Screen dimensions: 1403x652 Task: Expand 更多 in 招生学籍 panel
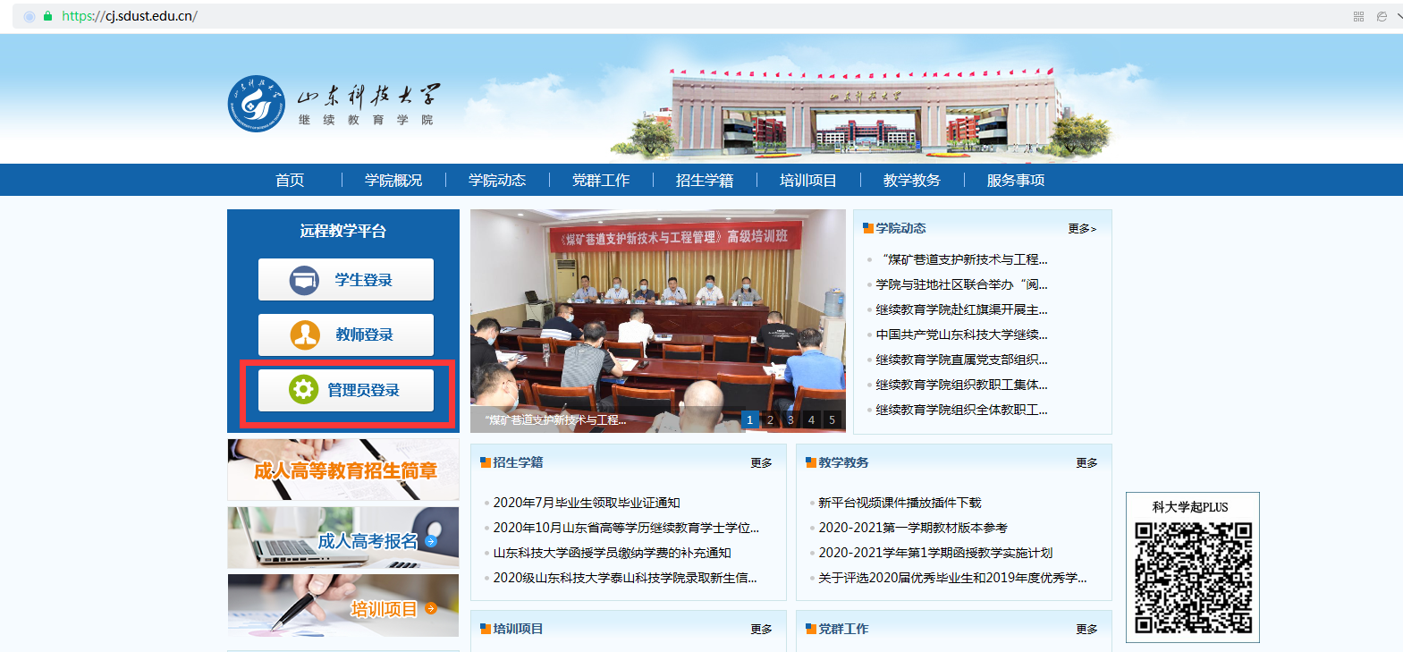(x=761, y=463)
